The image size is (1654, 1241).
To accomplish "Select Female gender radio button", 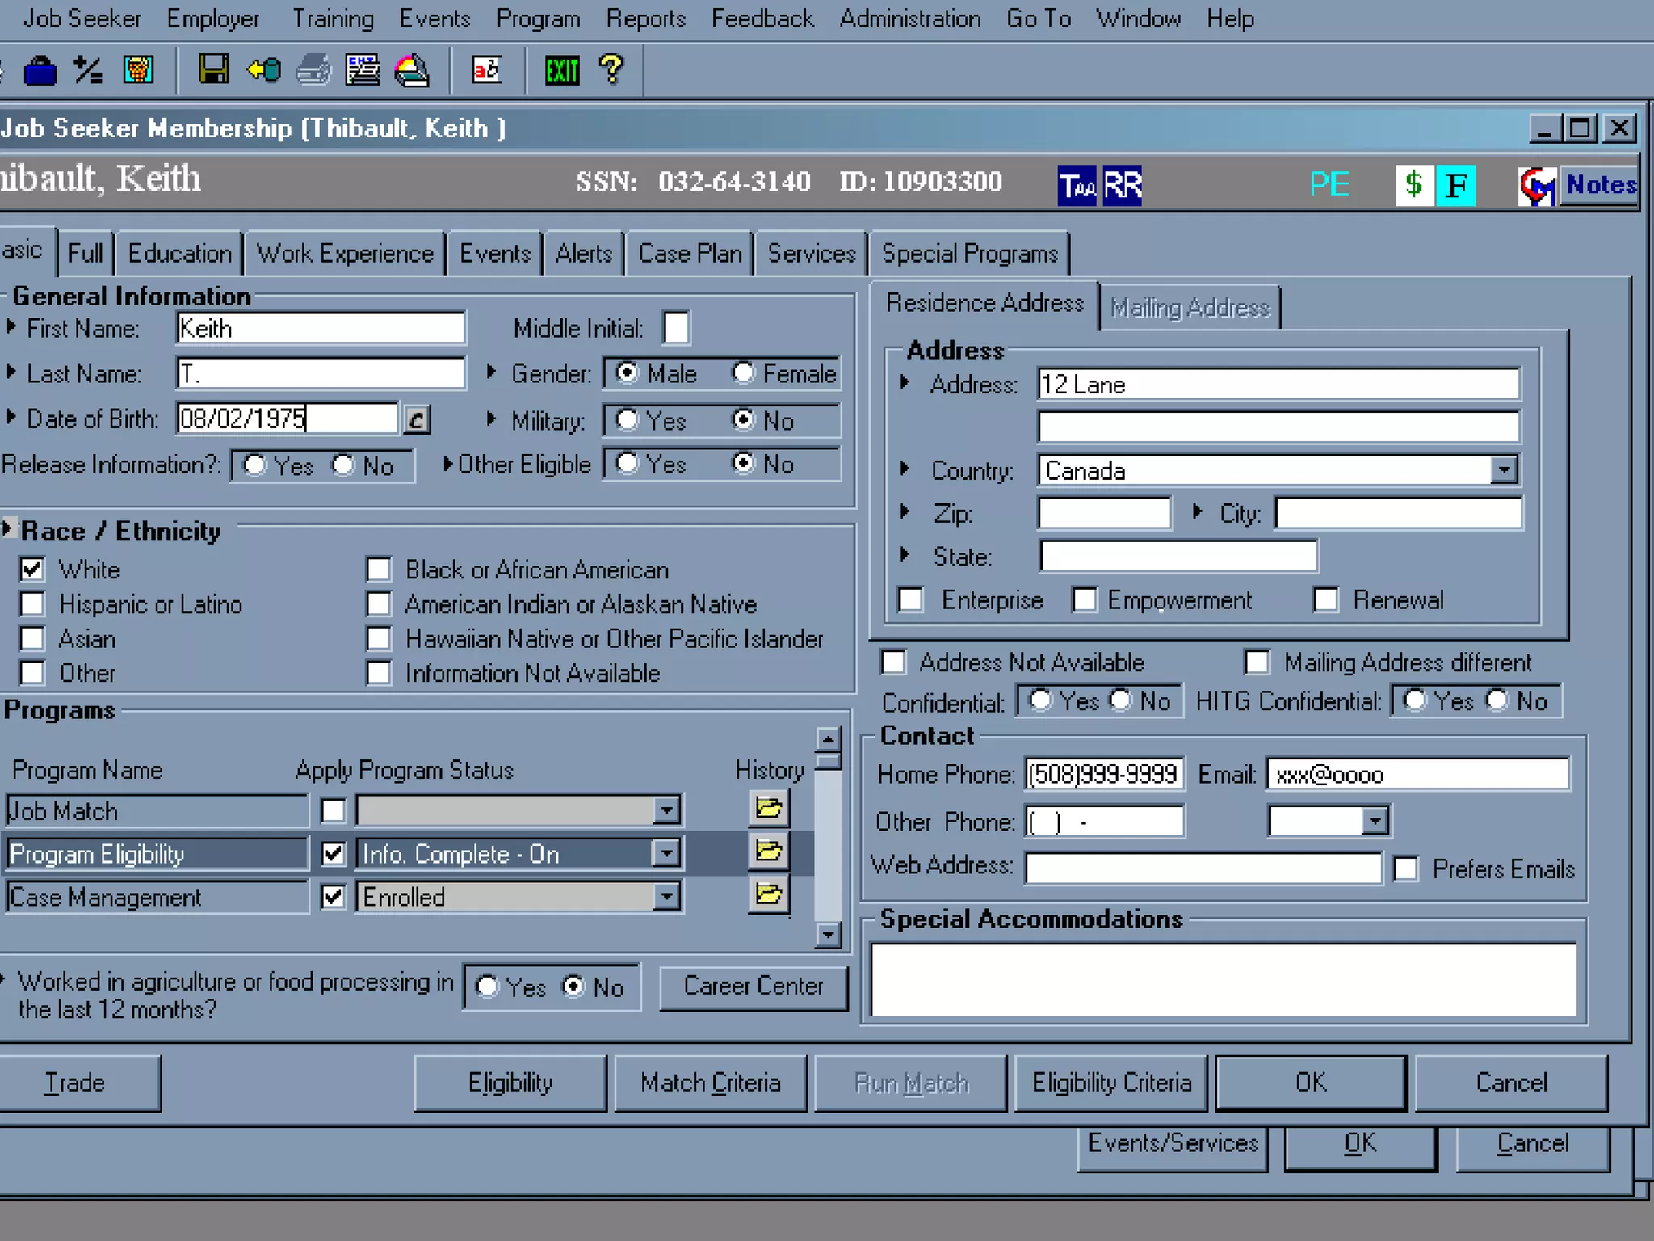I will point(742,372).
